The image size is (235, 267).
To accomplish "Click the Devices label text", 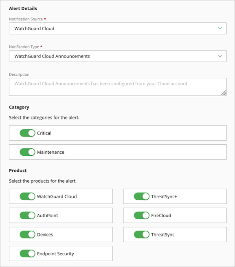I will (x=45, y=235).
